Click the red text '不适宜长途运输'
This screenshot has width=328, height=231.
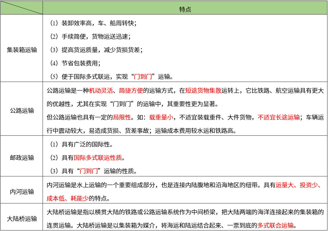pos(279,117)
